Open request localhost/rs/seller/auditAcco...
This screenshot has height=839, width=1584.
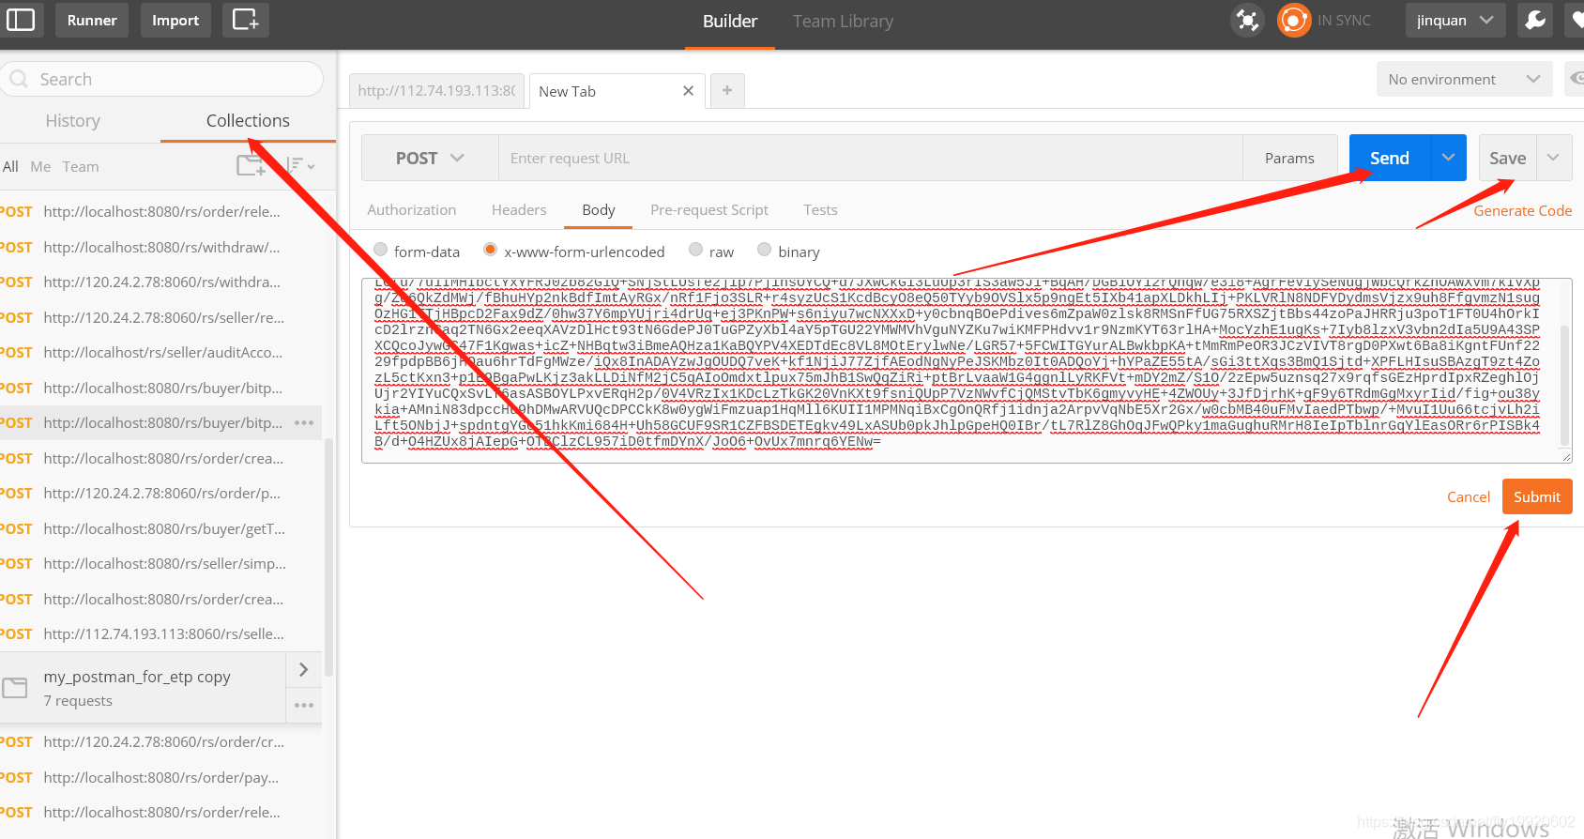[x=161, y=353]
